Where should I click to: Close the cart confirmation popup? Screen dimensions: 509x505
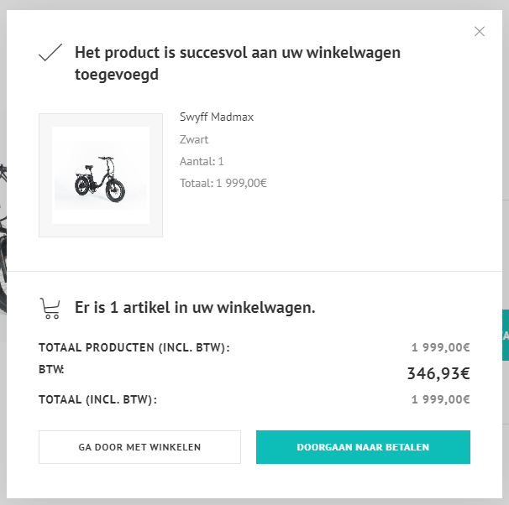click(x=480, y=32)
